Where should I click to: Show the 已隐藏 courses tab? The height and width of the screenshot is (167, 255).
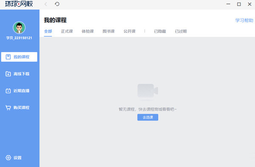point(160,31)
